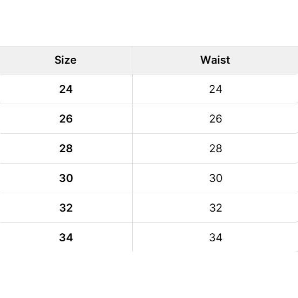Select size 28 in Size column

click(66, 148)
